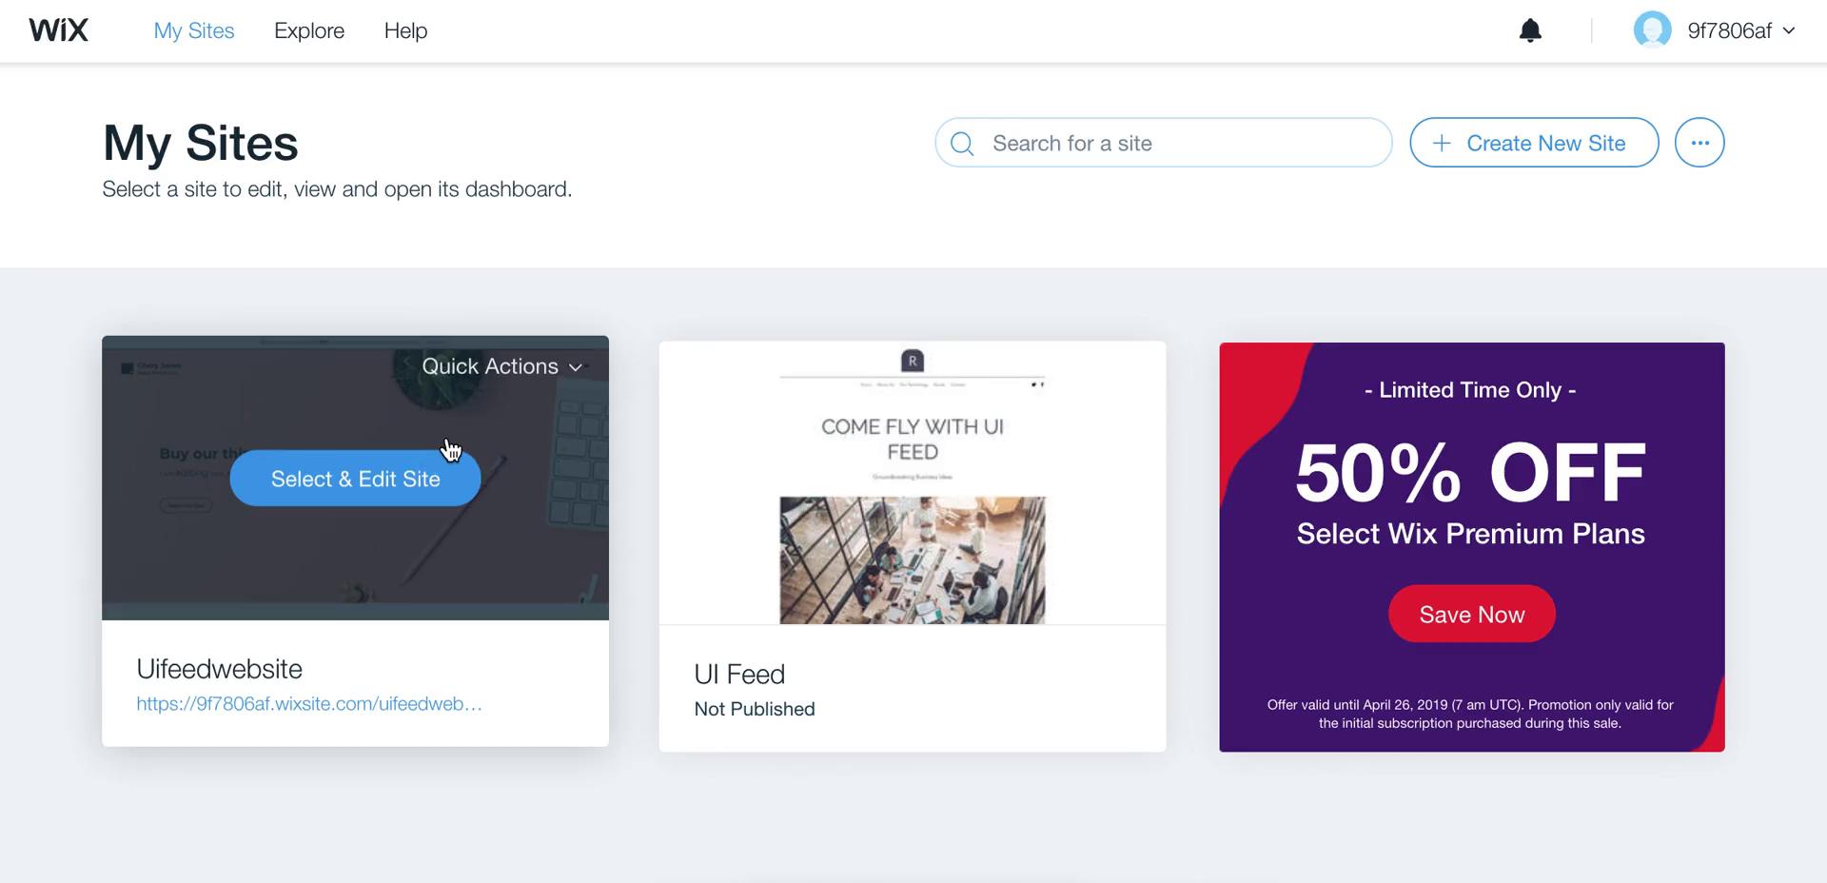The height and width of the screenshot is (883, 1827).
Task: Open the 9f7806af account menu
Action: pos(1715,30)
